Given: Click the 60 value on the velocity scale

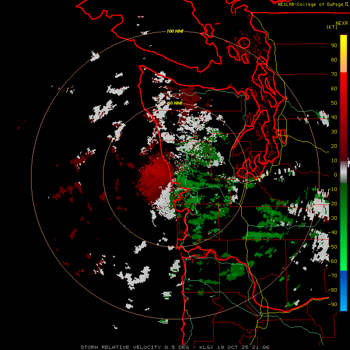Looking at the screenshot, I should [x=334, y=88].
